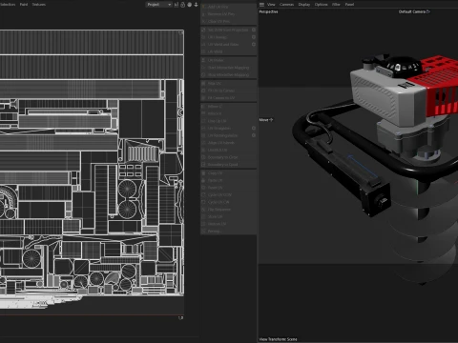Click the Move tool indicator in viewport
This screenshot has width=458, height=343.
point(266,120)
